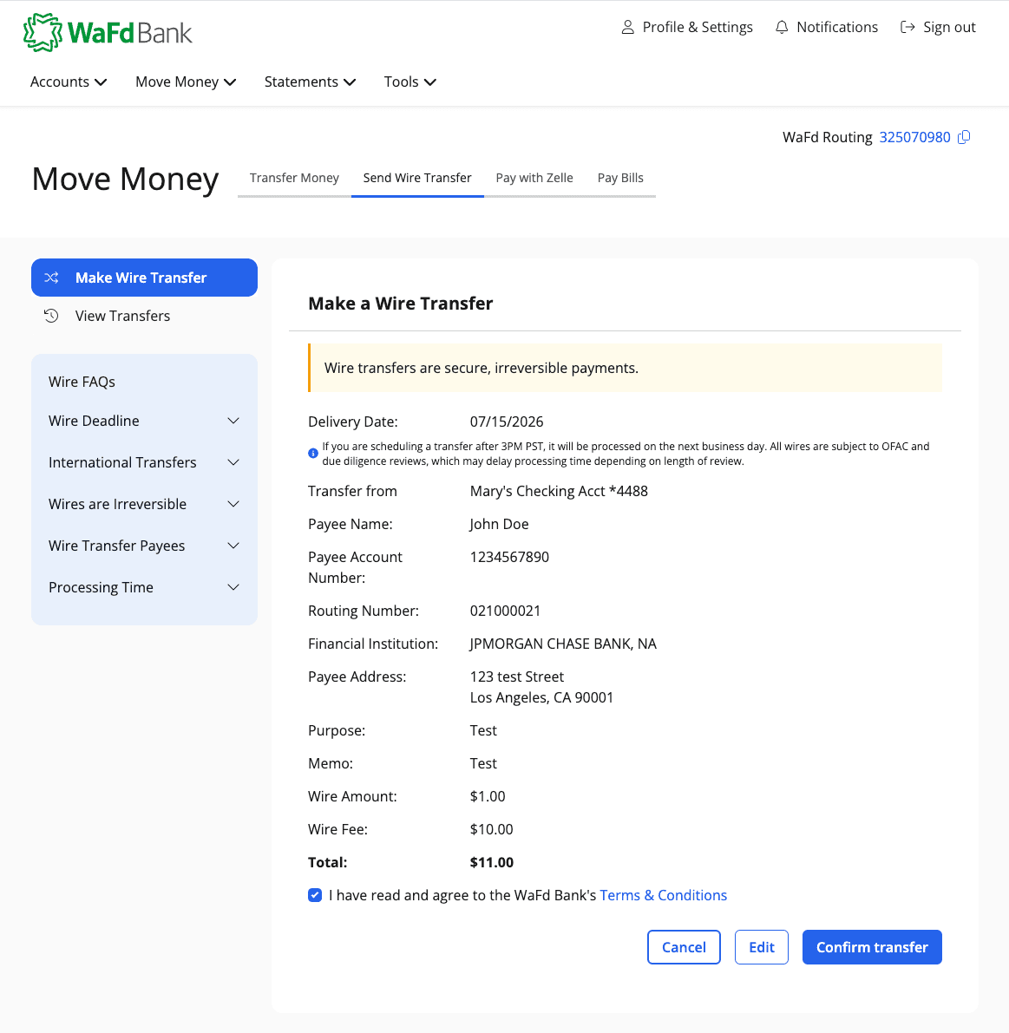Click the Sign out arrow icon

click(907, 27)
